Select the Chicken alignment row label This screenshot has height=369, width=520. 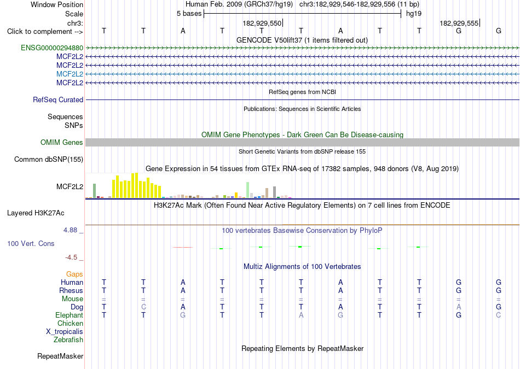pos(70,323)
